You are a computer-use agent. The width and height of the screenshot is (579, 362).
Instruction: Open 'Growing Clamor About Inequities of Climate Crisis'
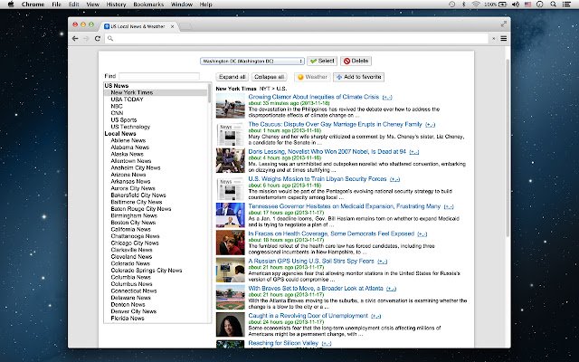[314, 97]
